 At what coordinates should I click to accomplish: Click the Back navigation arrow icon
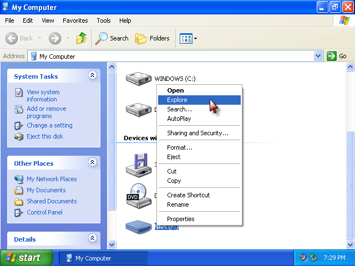(11, 38)
